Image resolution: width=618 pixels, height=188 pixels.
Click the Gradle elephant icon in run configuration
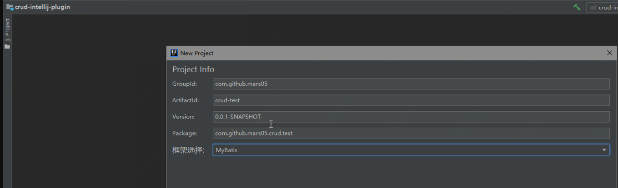(x=593, y=7)
